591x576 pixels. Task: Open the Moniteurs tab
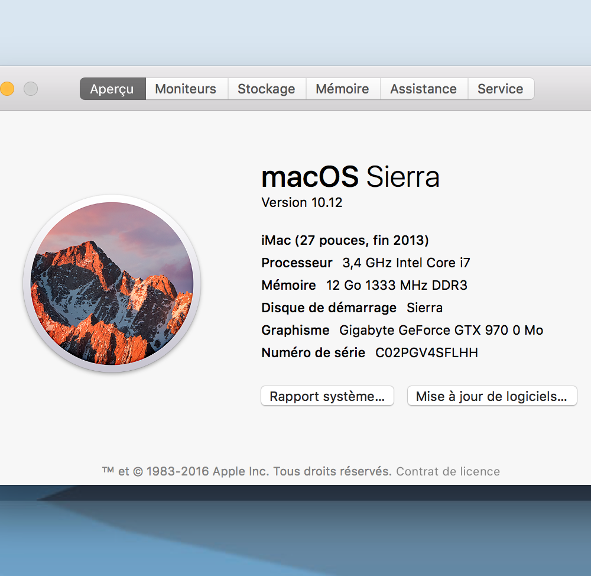pyautogui.click(x=187, y=89)
